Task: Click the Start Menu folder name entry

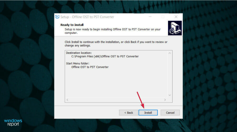Action: coord(90,67)
